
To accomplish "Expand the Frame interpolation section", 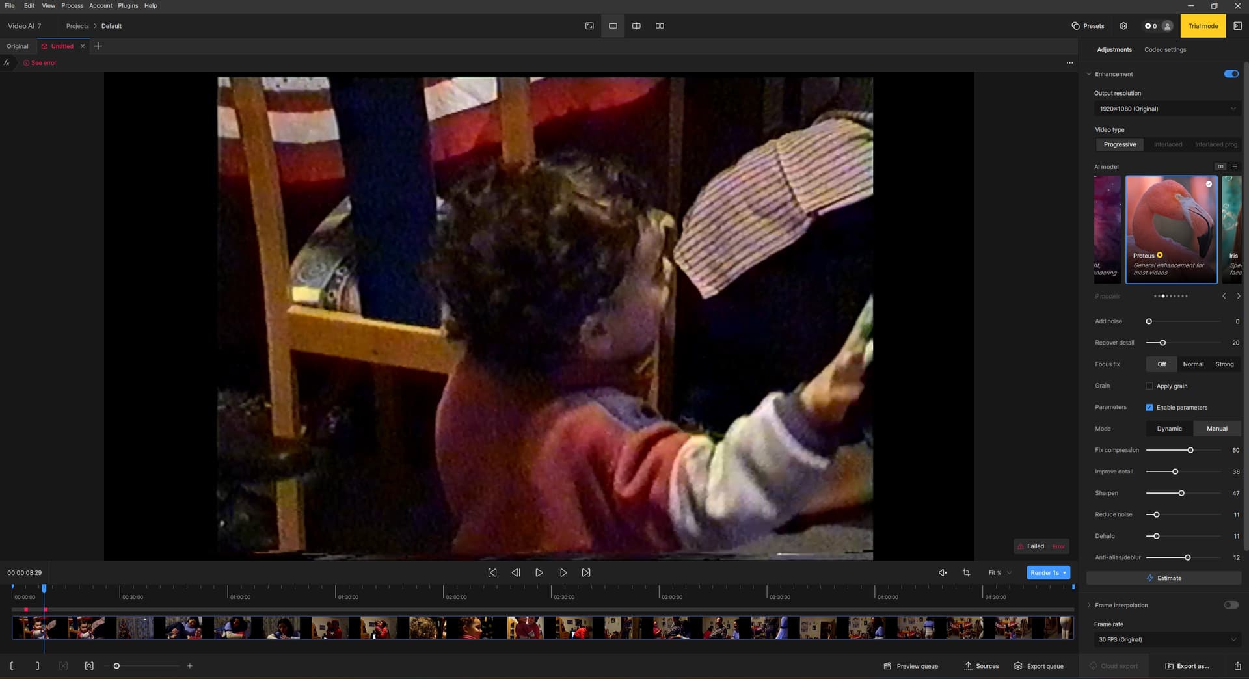I will [1089, 605].
